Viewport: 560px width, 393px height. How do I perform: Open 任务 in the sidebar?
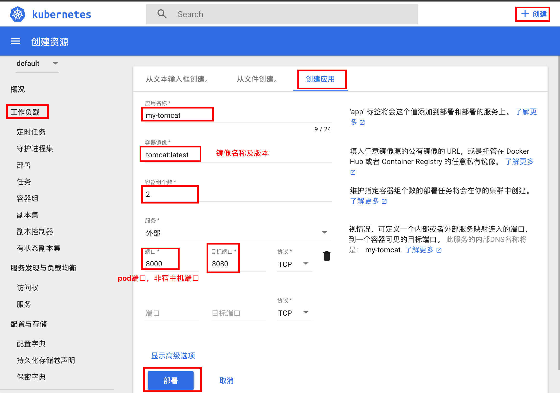24,182
